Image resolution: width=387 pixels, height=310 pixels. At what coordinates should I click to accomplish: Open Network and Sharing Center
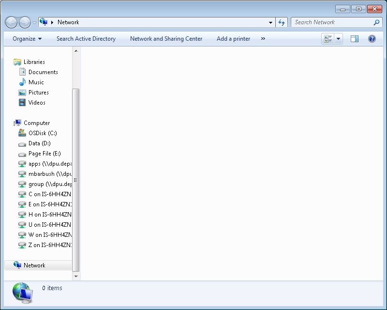coord(166,39)
